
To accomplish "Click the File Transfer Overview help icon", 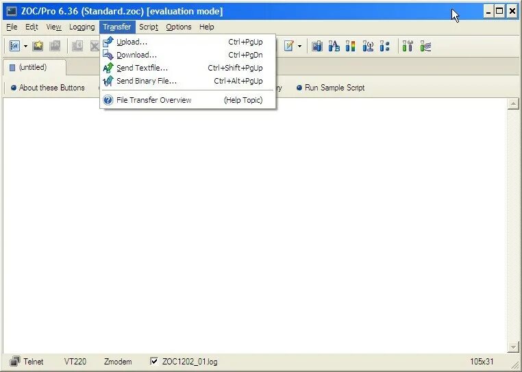I will [108, 100].
